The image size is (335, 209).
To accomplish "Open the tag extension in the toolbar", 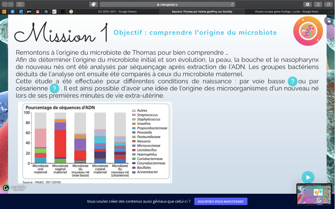I will tap(93, 4).
